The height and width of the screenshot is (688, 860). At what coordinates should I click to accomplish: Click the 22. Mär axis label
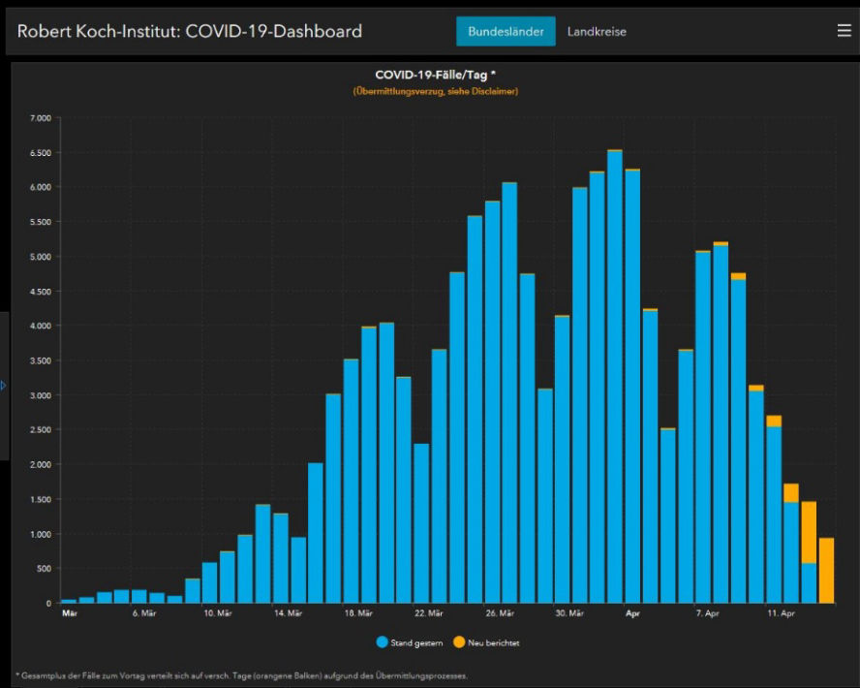click(x=429, y=613)
